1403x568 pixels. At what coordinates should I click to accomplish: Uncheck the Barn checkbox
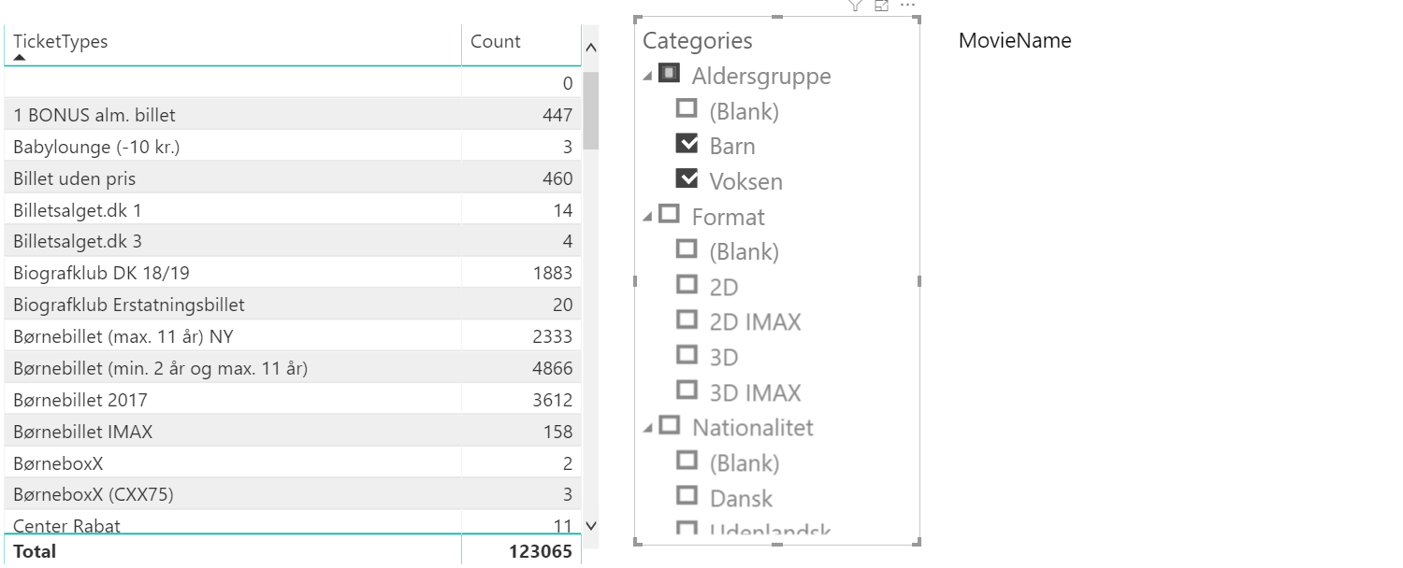687,144
